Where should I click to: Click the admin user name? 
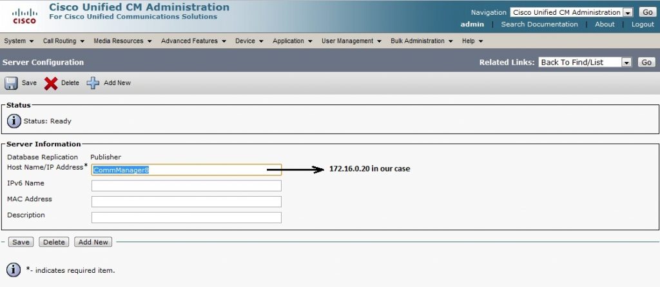coord(472,25)
